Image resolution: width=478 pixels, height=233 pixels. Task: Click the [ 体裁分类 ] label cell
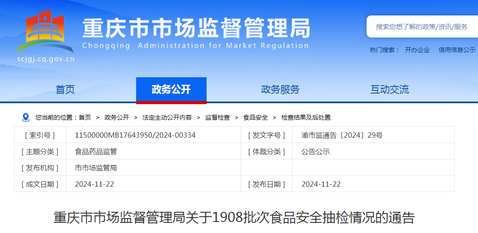pyautogui.click(x=267, y=151)
